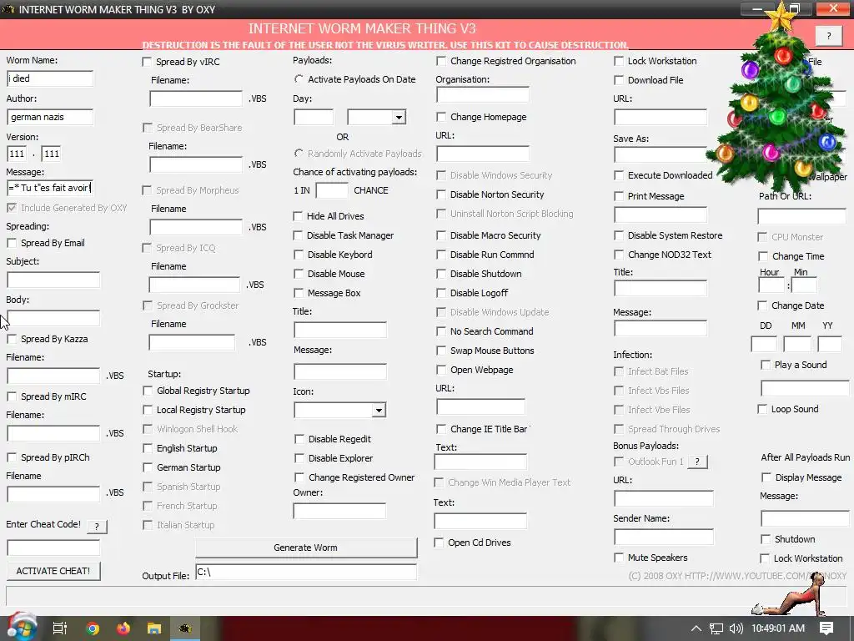Show hidden system tray icons

(696, 628)
